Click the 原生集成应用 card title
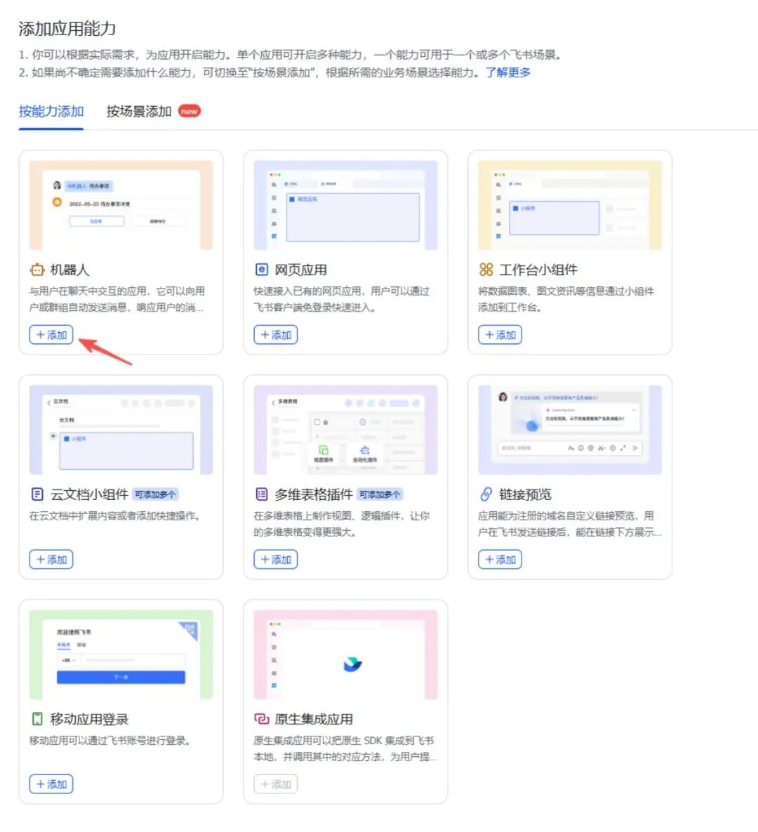758x832 pixels. 314,719
